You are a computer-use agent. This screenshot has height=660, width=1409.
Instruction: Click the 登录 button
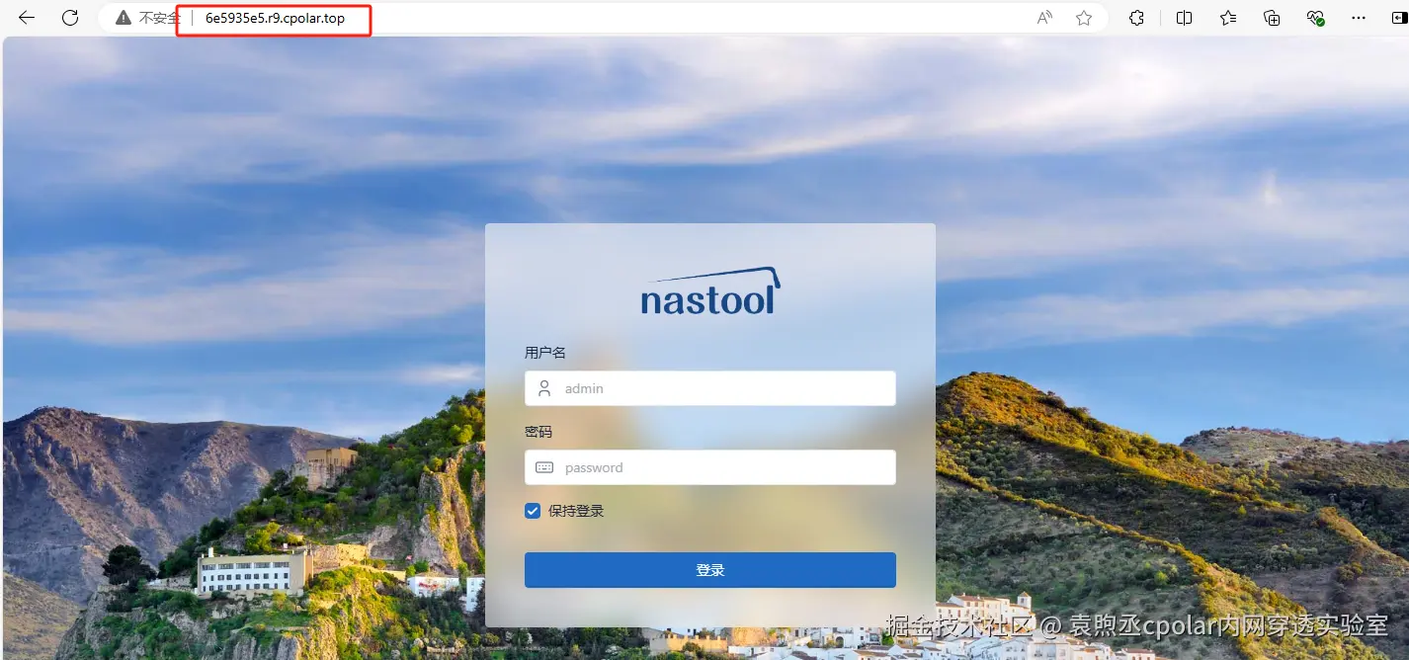tap(710, 570)
